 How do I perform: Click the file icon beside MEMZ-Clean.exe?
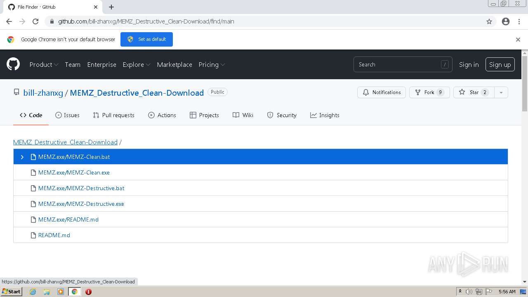(33, 172)
